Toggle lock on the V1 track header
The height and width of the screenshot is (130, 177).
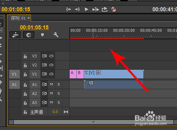25,74
